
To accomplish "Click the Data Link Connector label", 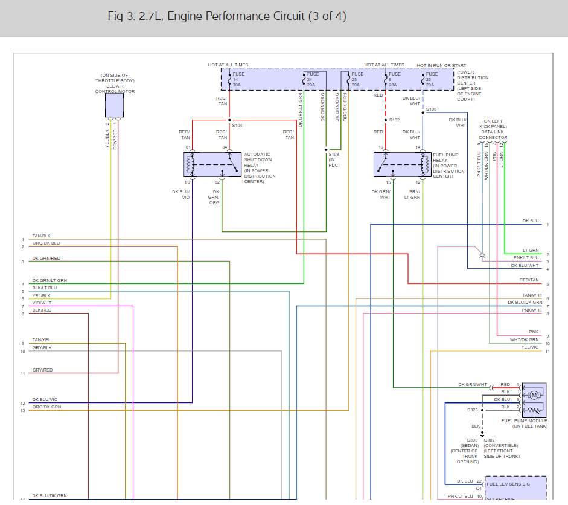I will pos(493,129).
